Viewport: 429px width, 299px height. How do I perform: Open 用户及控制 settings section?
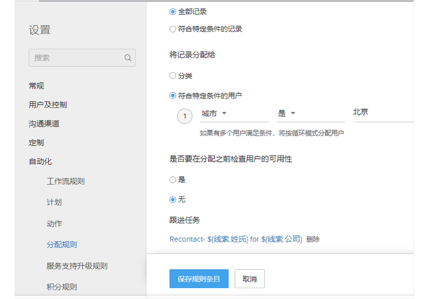pos(48,105)
